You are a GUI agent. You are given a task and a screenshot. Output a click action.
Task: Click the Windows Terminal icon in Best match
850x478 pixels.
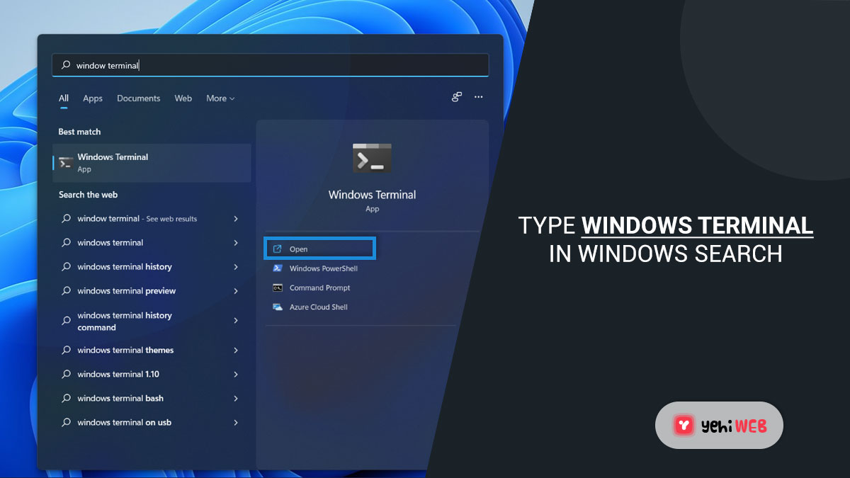click(66, 163)
